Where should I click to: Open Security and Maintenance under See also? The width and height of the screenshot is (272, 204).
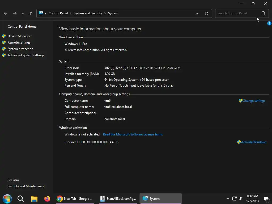pos(26,186)
